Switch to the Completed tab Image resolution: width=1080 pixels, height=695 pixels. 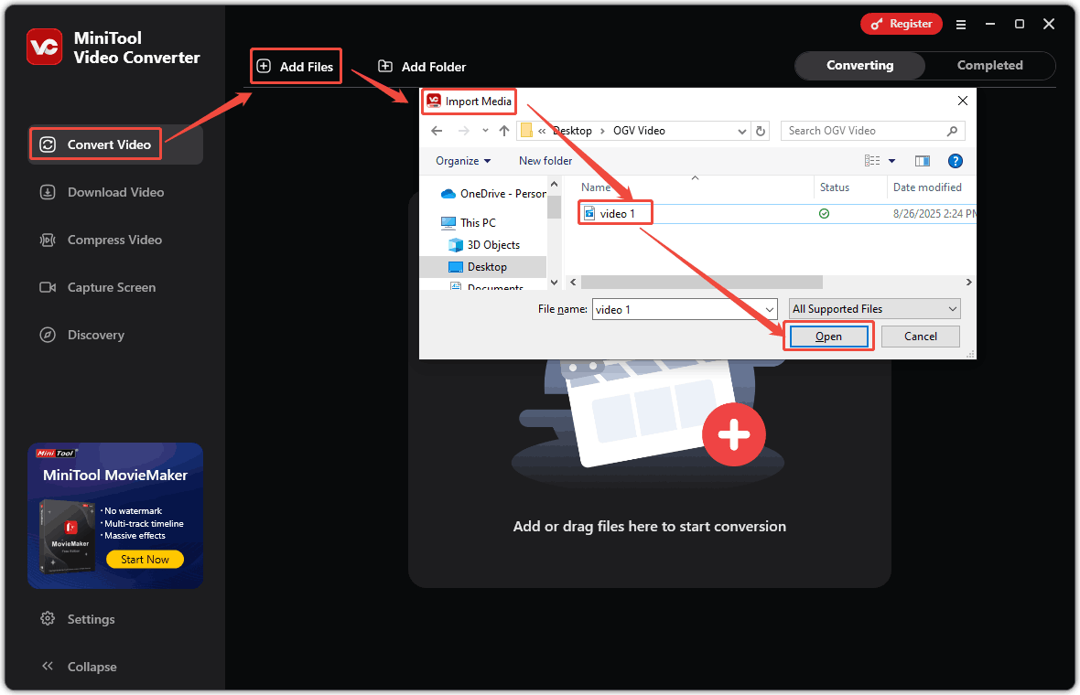pyautogui.click(x=989, y=65)
